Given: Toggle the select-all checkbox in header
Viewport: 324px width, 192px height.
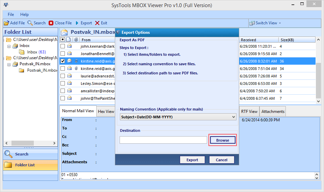Looking at the screenshot, I should [63, 40].
